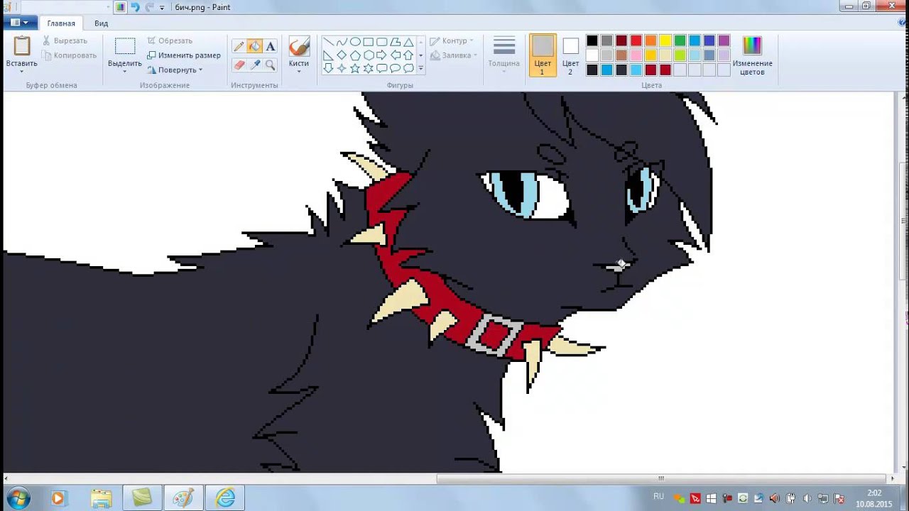Viewport: 909px width, 511px height.
Task: Activate Цвет 1 foreground color
Action: (x=543, y=55)
